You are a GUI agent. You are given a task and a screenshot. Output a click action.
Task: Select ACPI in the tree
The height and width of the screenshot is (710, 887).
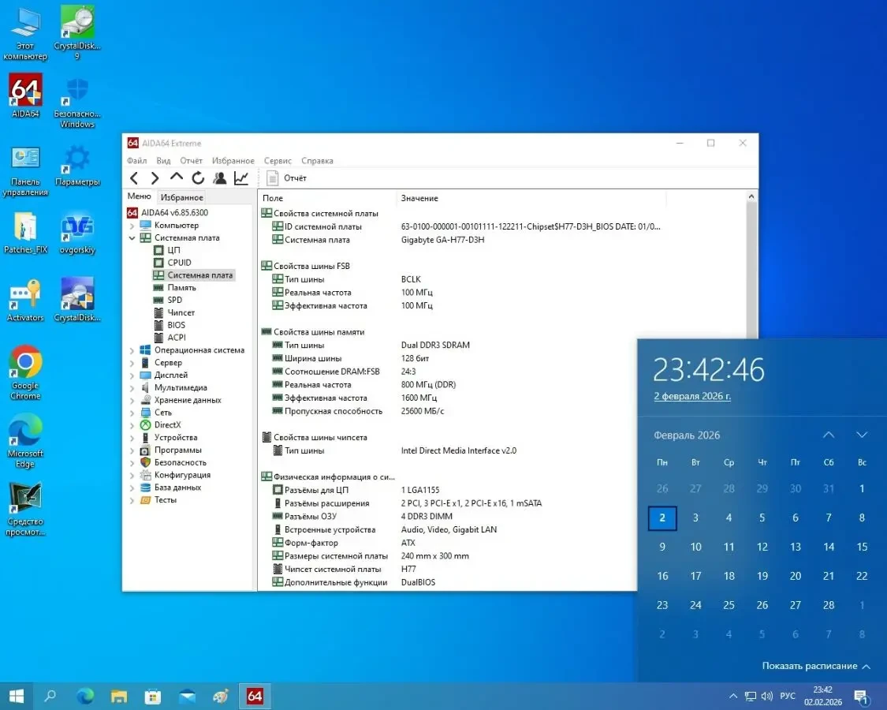coord(177,338)
